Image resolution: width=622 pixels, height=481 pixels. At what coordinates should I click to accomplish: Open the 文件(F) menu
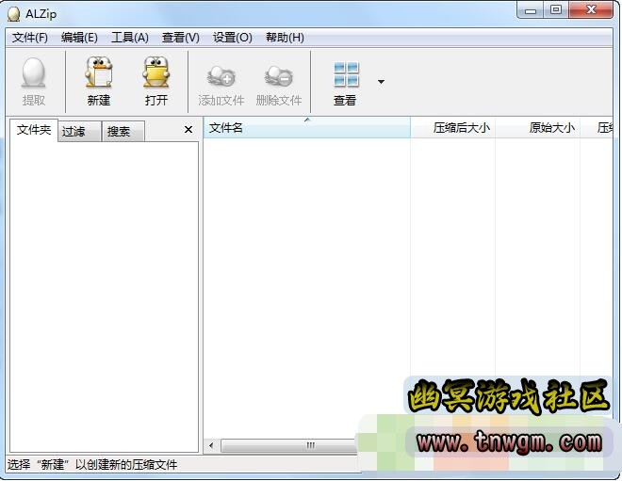pos(30,38)
